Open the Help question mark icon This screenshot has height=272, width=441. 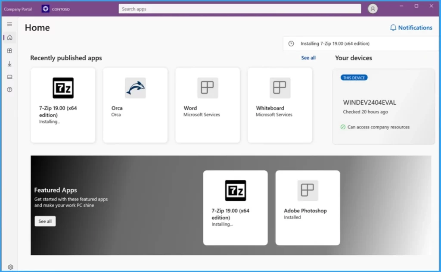[9, 90]
